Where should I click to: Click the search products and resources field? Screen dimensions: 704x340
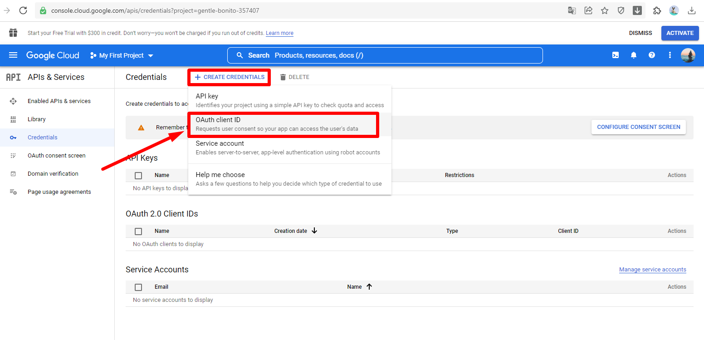(385, 55)
